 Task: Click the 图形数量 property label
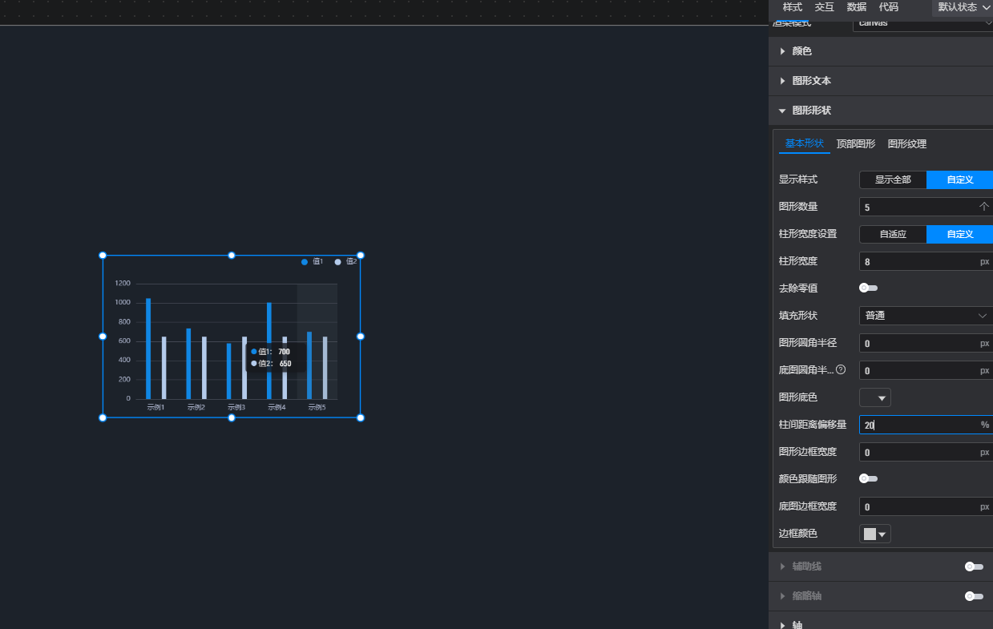798,207
